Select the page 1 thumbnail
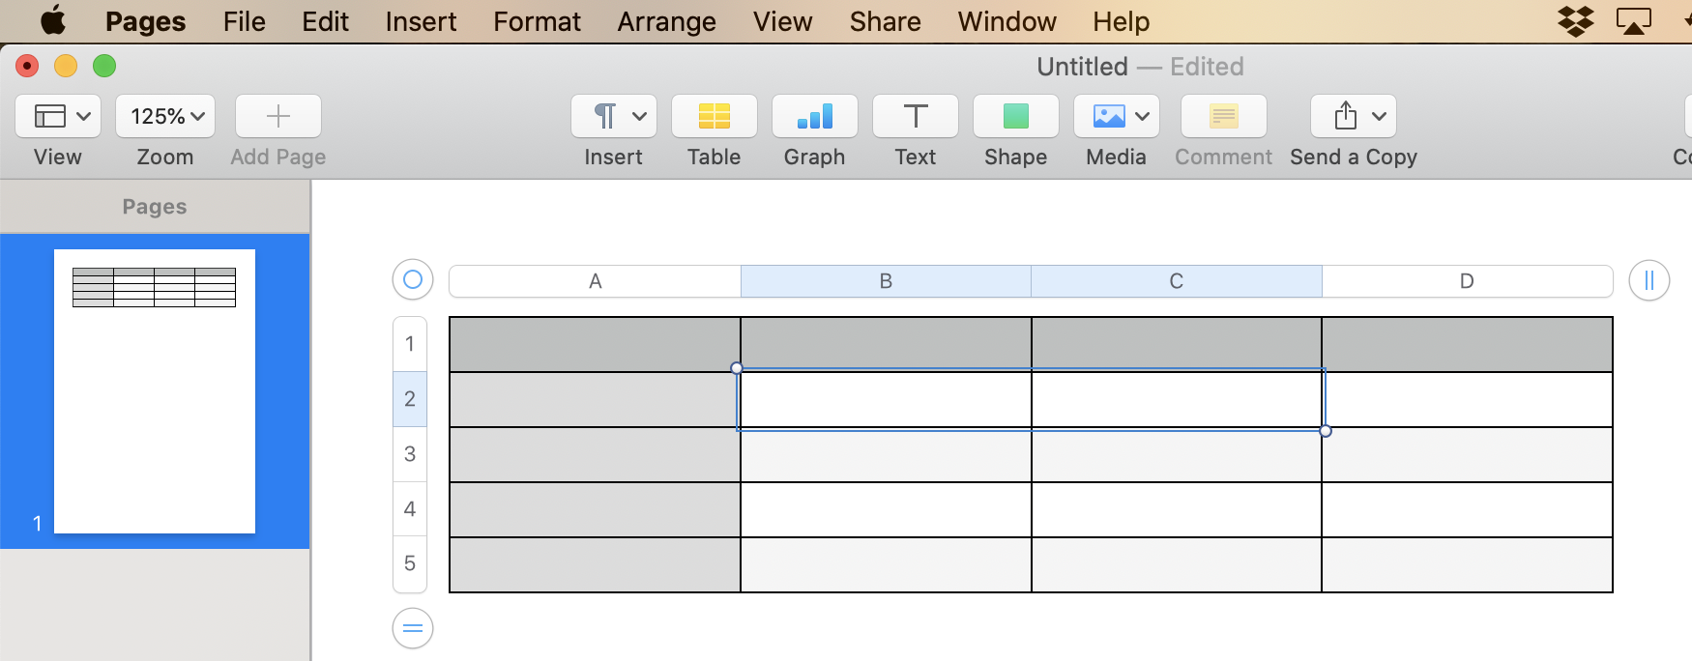This screenshot has width=1692, height=661. [x=155, y=390]
